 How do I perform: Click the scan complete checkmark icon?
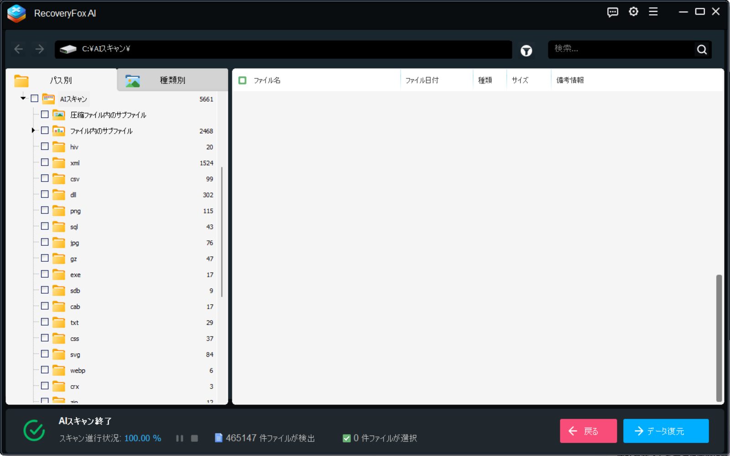coord(34,430)
